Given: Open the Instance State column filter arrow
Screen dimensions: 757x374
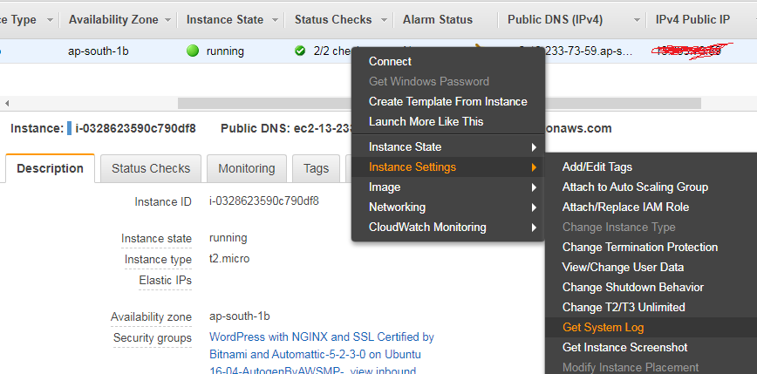Looking at the screenshot, I should pos(275,19).
